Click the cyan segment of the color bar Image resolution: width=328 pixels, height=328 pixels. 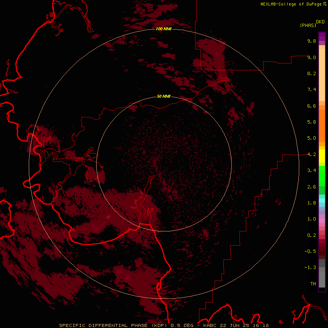[x=322, y=200]
